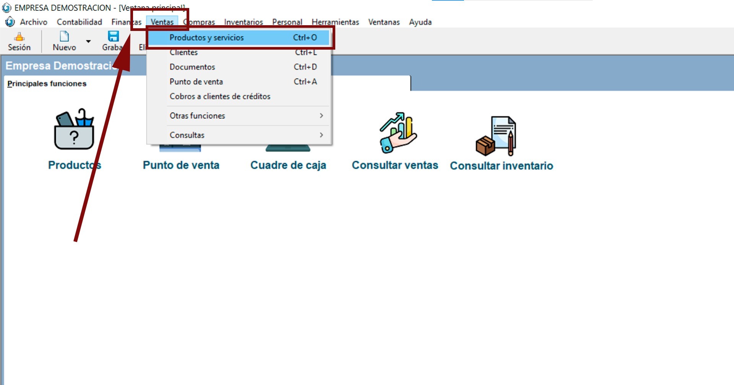Image resolution: width=734 pixels, height=385 pixels.
Task: Click the Cuadre de caja link
Action: click(x=288, y=165)
